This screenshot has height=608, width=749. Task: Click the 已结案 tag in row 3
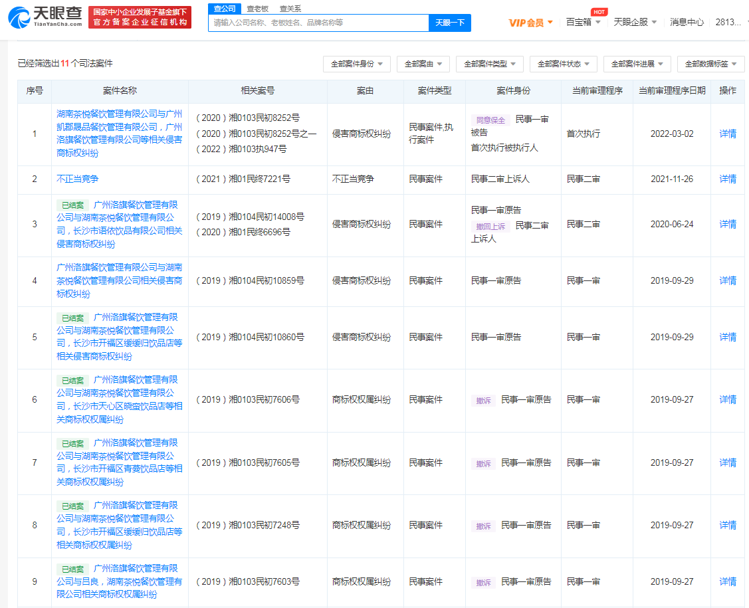tap(72, 205)
